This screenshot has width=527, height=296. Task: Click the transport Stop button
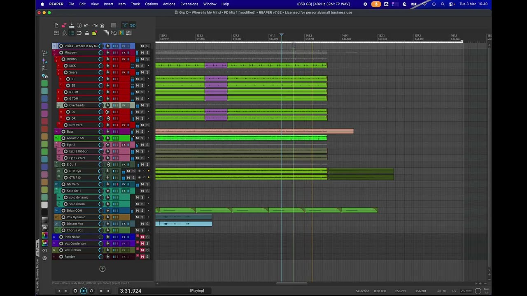point(101,291)
